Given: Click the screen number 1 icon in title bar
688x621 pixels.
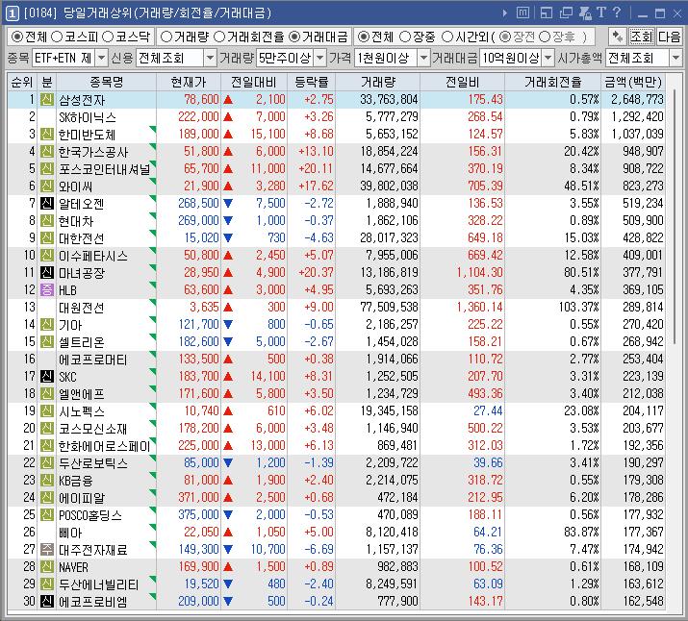Looking at the screenshot, I should [13, 13].
